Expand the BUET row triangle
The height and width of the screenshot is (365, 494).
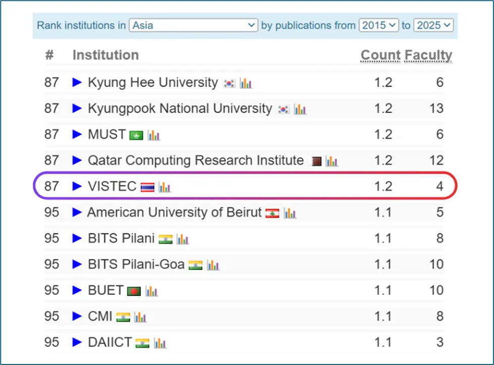coord(77,291)
